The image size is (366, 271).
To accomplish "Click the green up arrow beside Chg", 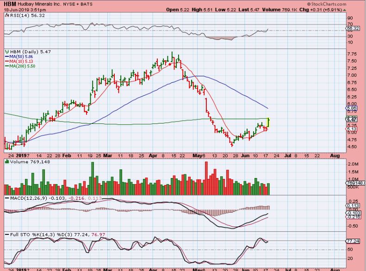I will point(345,10).
